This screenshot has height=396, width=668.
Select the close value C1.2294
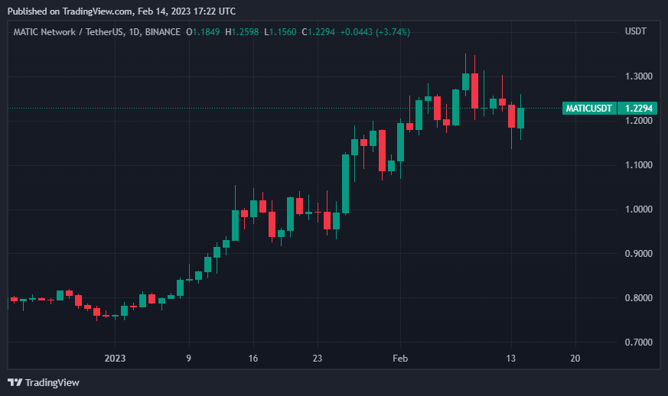point(318,32)
